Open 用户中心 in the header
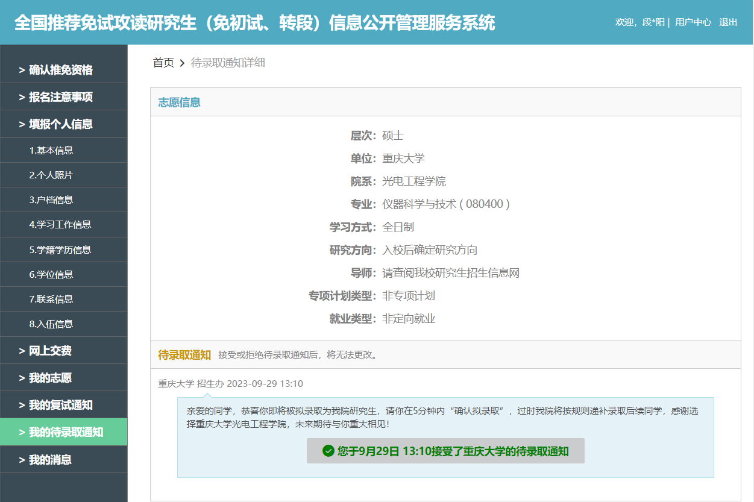The width and height of the screenshot is (754, 502). pos(693,22)
